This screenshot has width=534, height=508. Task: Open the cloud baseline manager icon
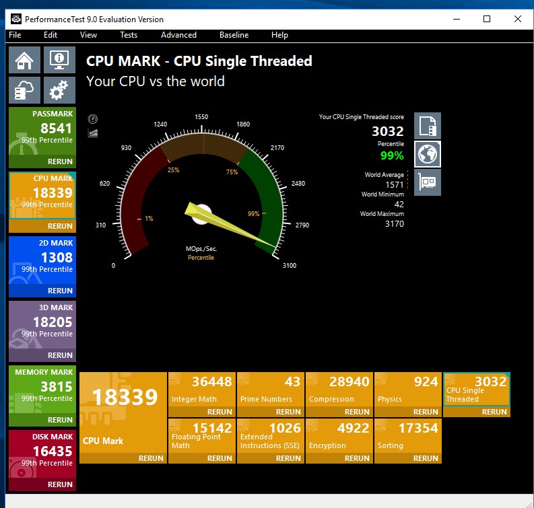click(x=24, y=90)
